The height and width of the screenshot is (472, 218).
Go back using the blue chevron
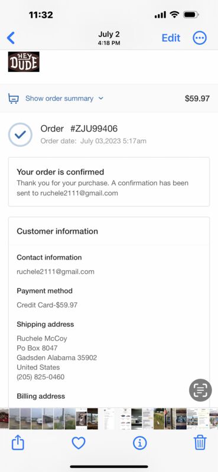(x=11, y=38)
